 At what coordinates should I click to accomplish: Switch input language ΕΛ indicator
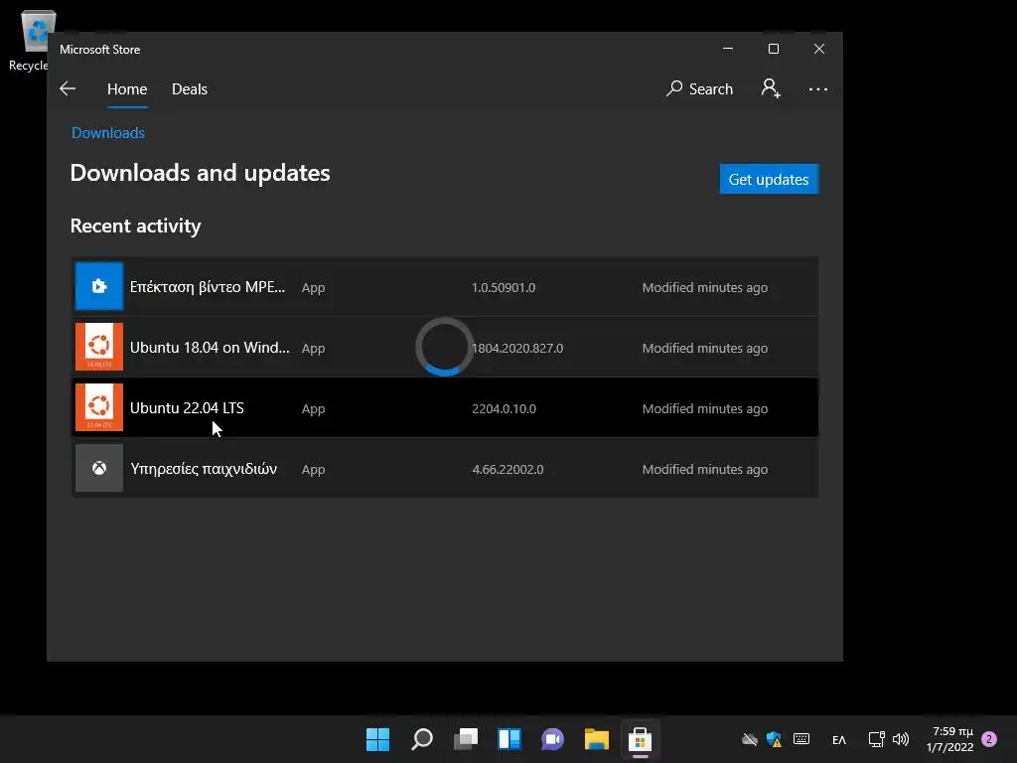point(839,739)
